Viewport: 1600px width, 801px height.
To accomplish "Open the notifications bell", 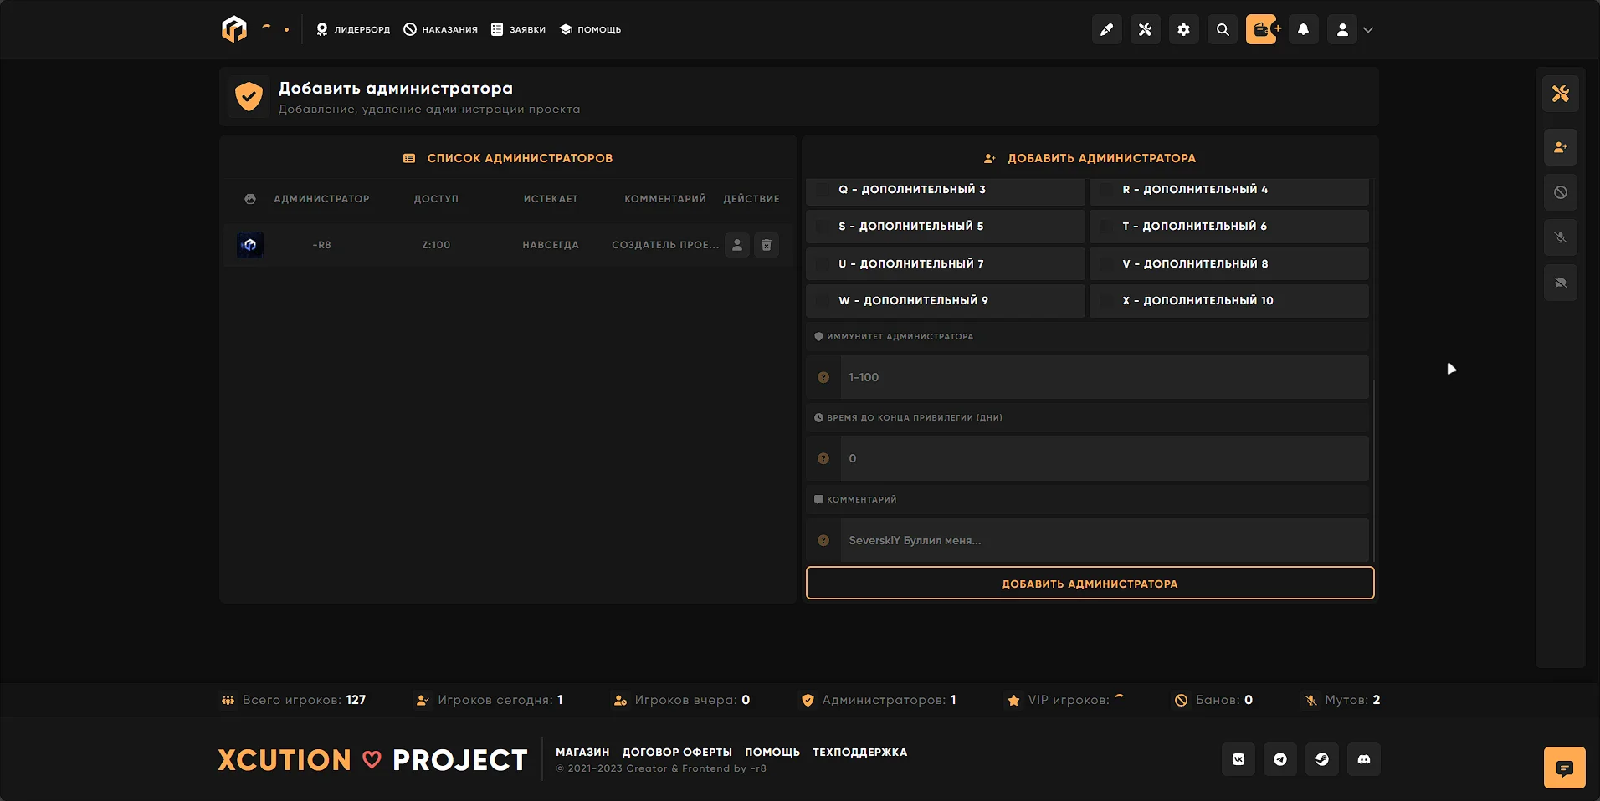I will 1303,29.
